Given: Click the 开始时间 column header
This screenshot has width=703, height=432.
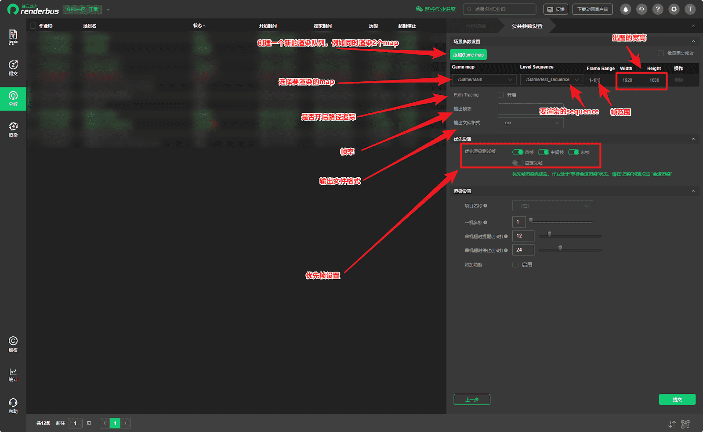Looking at the screenshot, I should pyautogui.click(x=268, y=26).
